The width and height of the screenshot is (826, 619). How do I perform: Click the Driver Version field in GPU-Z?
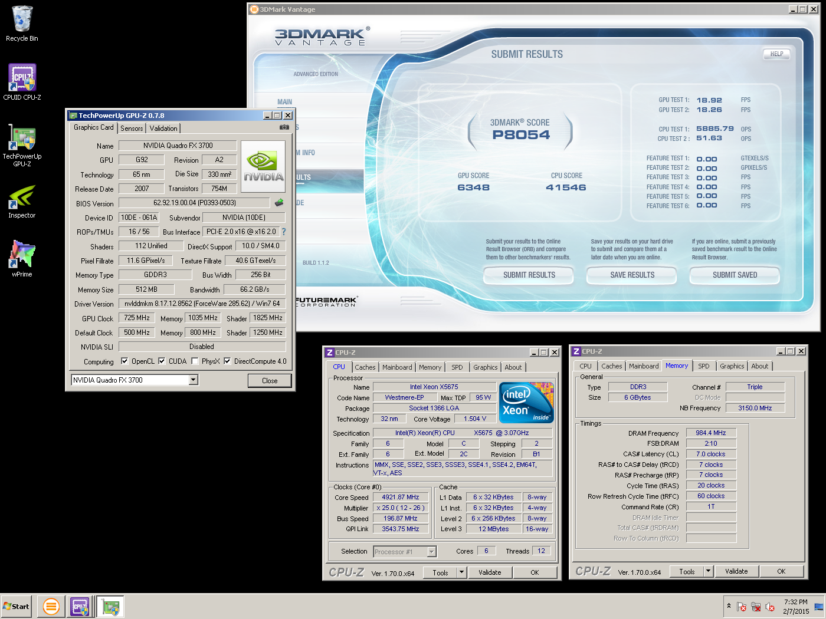click(x=202, y=304)
